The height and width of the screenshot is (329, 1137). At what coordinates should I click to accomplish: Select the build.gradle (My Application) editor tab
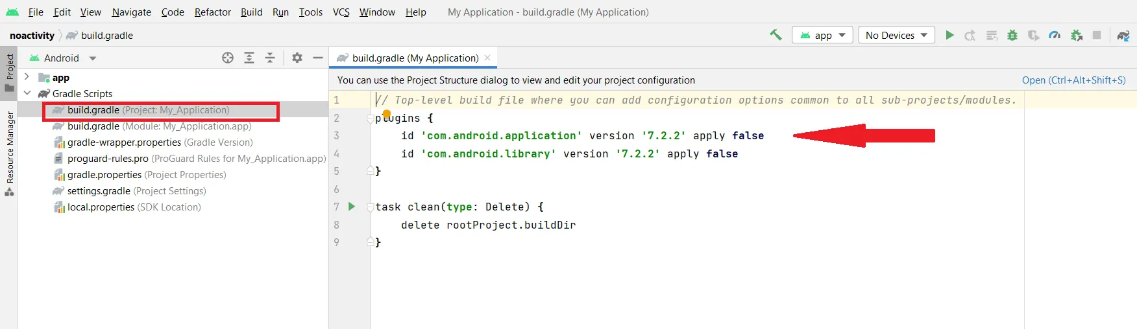point(415,58)
